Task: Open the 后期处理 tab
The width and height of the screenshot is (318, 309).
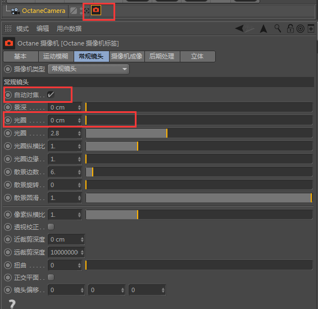Action: (162, 56)
